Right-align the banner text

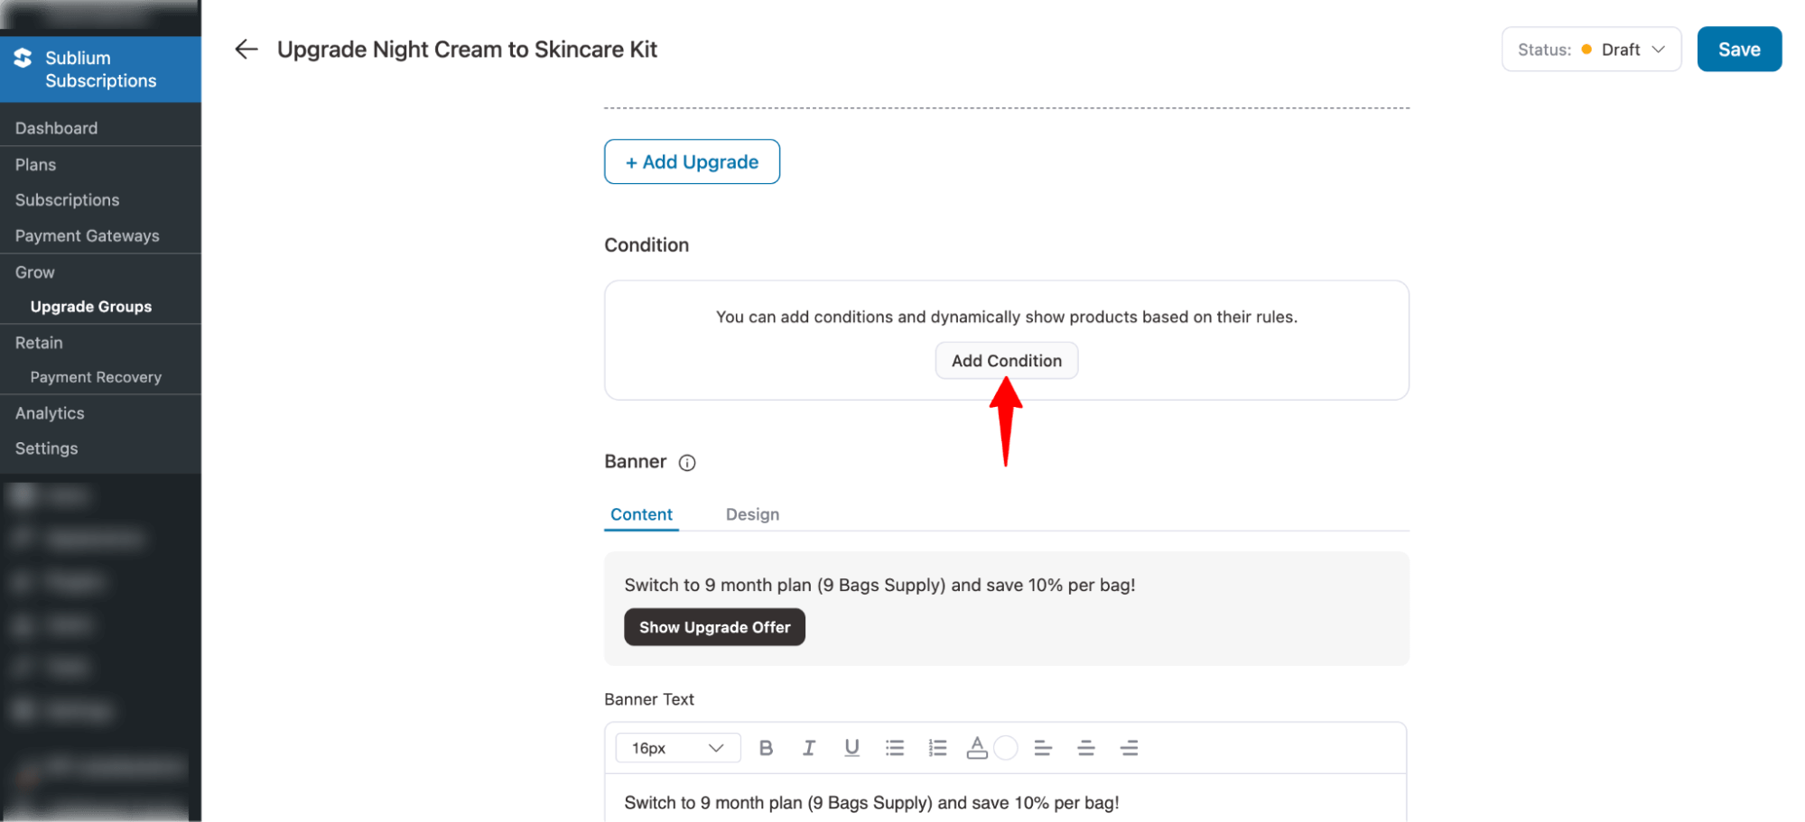[1129, 748]
